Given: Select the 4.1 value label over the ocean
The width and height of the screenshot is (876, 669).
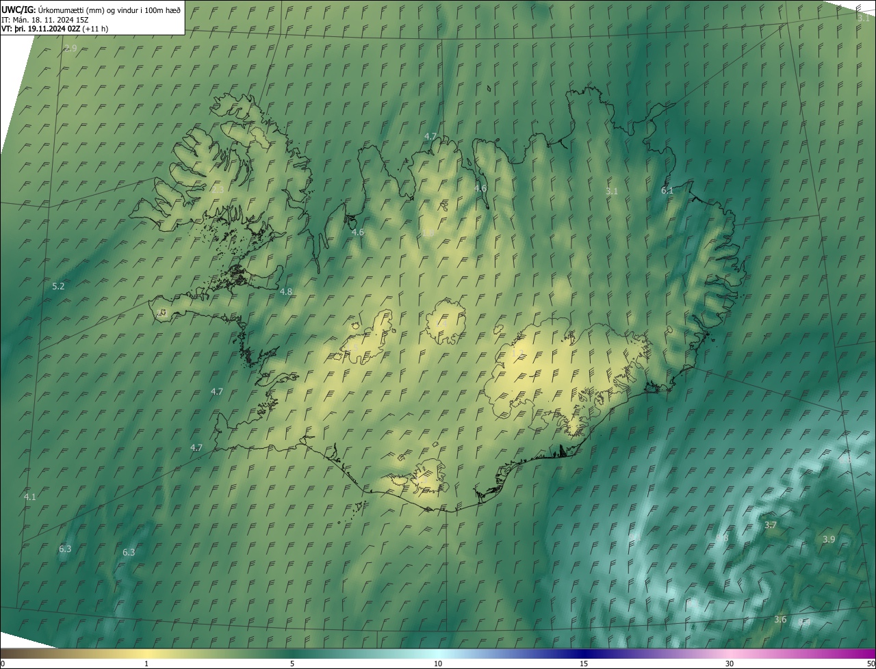Looking at the screenshot, I should point(29,497).
